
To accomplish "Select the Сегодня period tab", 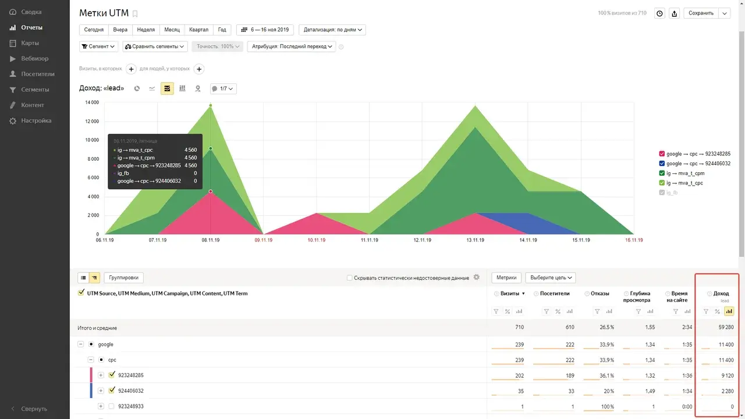I will (94, 30).
